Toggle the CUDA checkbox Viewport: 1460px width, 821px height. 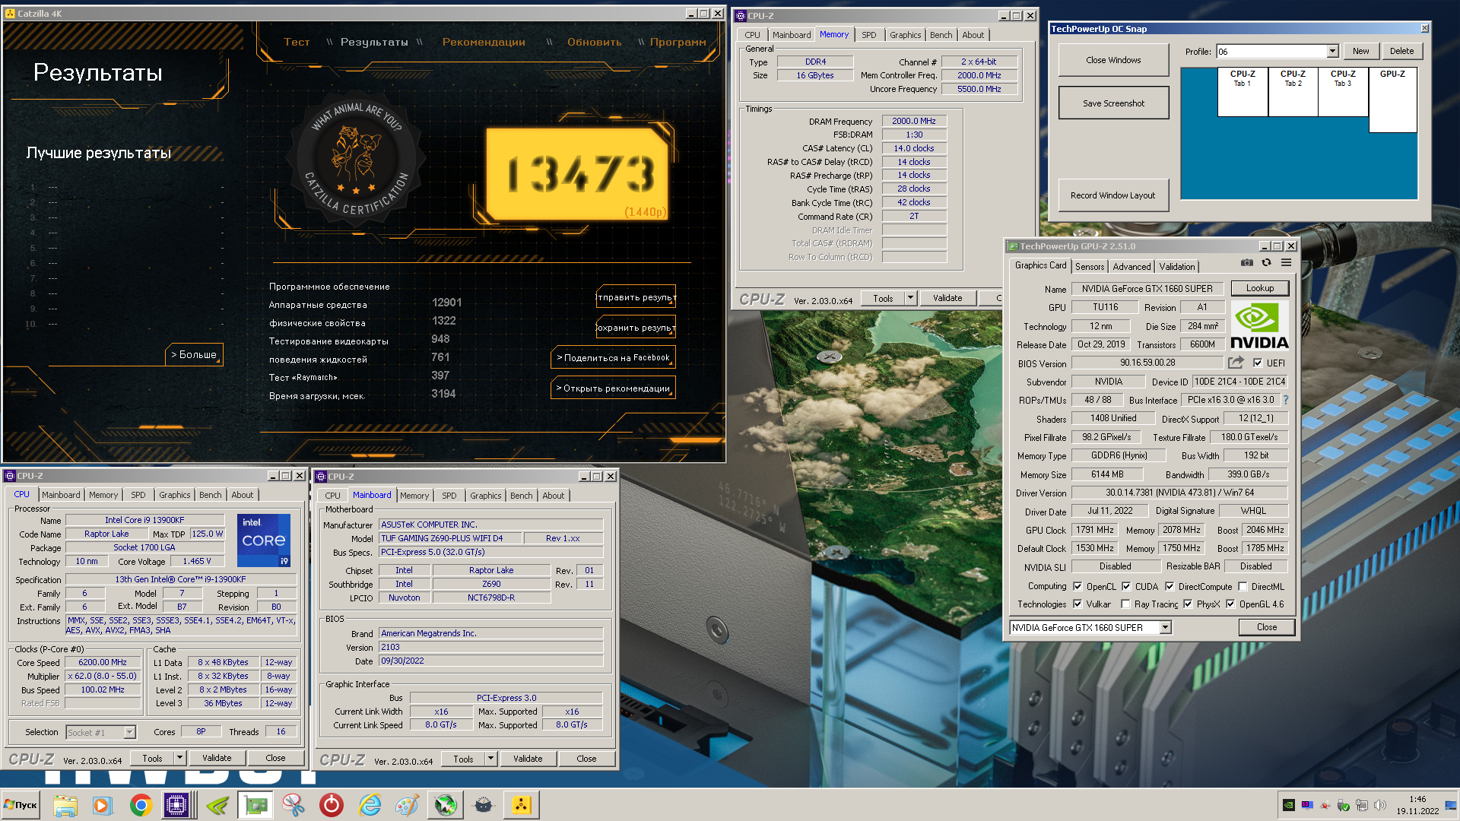1126,586
